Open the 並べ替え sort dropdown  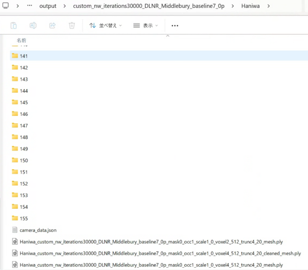(x=105, y=25)
